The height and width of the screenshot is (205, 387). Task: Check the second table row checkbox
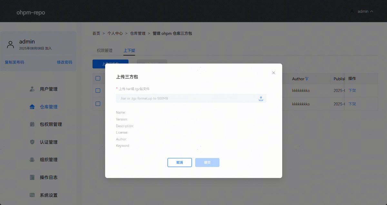pyautogui.click(x=98, y=104)
